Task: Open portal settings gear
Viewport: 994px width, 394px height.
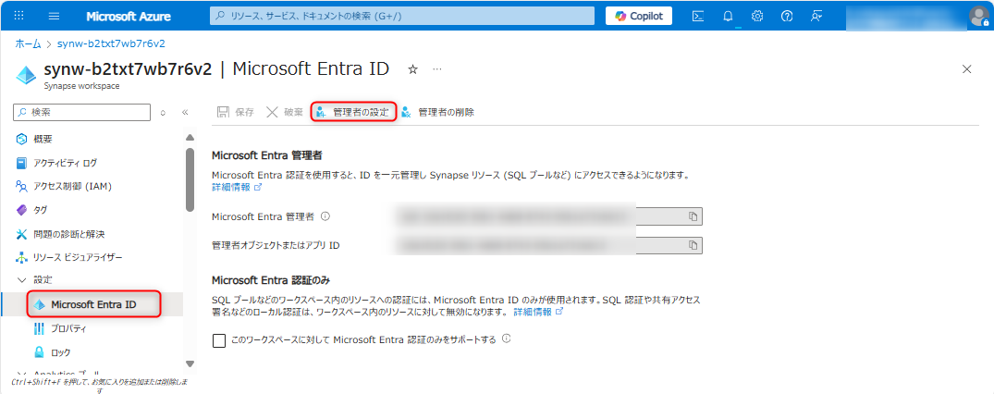Action: pos(757,17)
